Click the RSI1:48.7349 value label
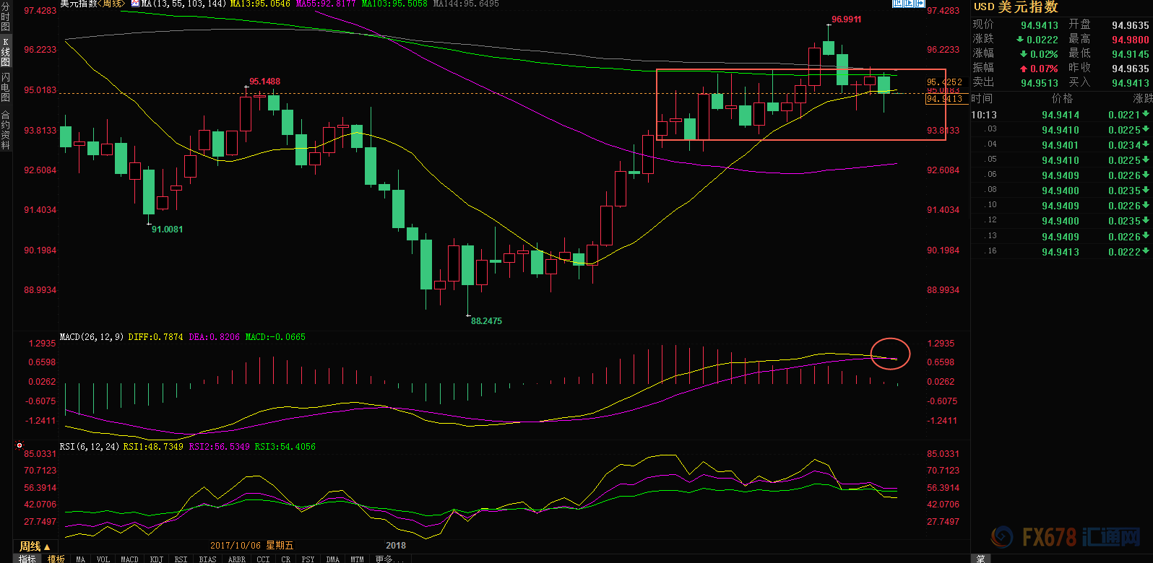This screenshot has height=563, width=1153. click(153, 447)
